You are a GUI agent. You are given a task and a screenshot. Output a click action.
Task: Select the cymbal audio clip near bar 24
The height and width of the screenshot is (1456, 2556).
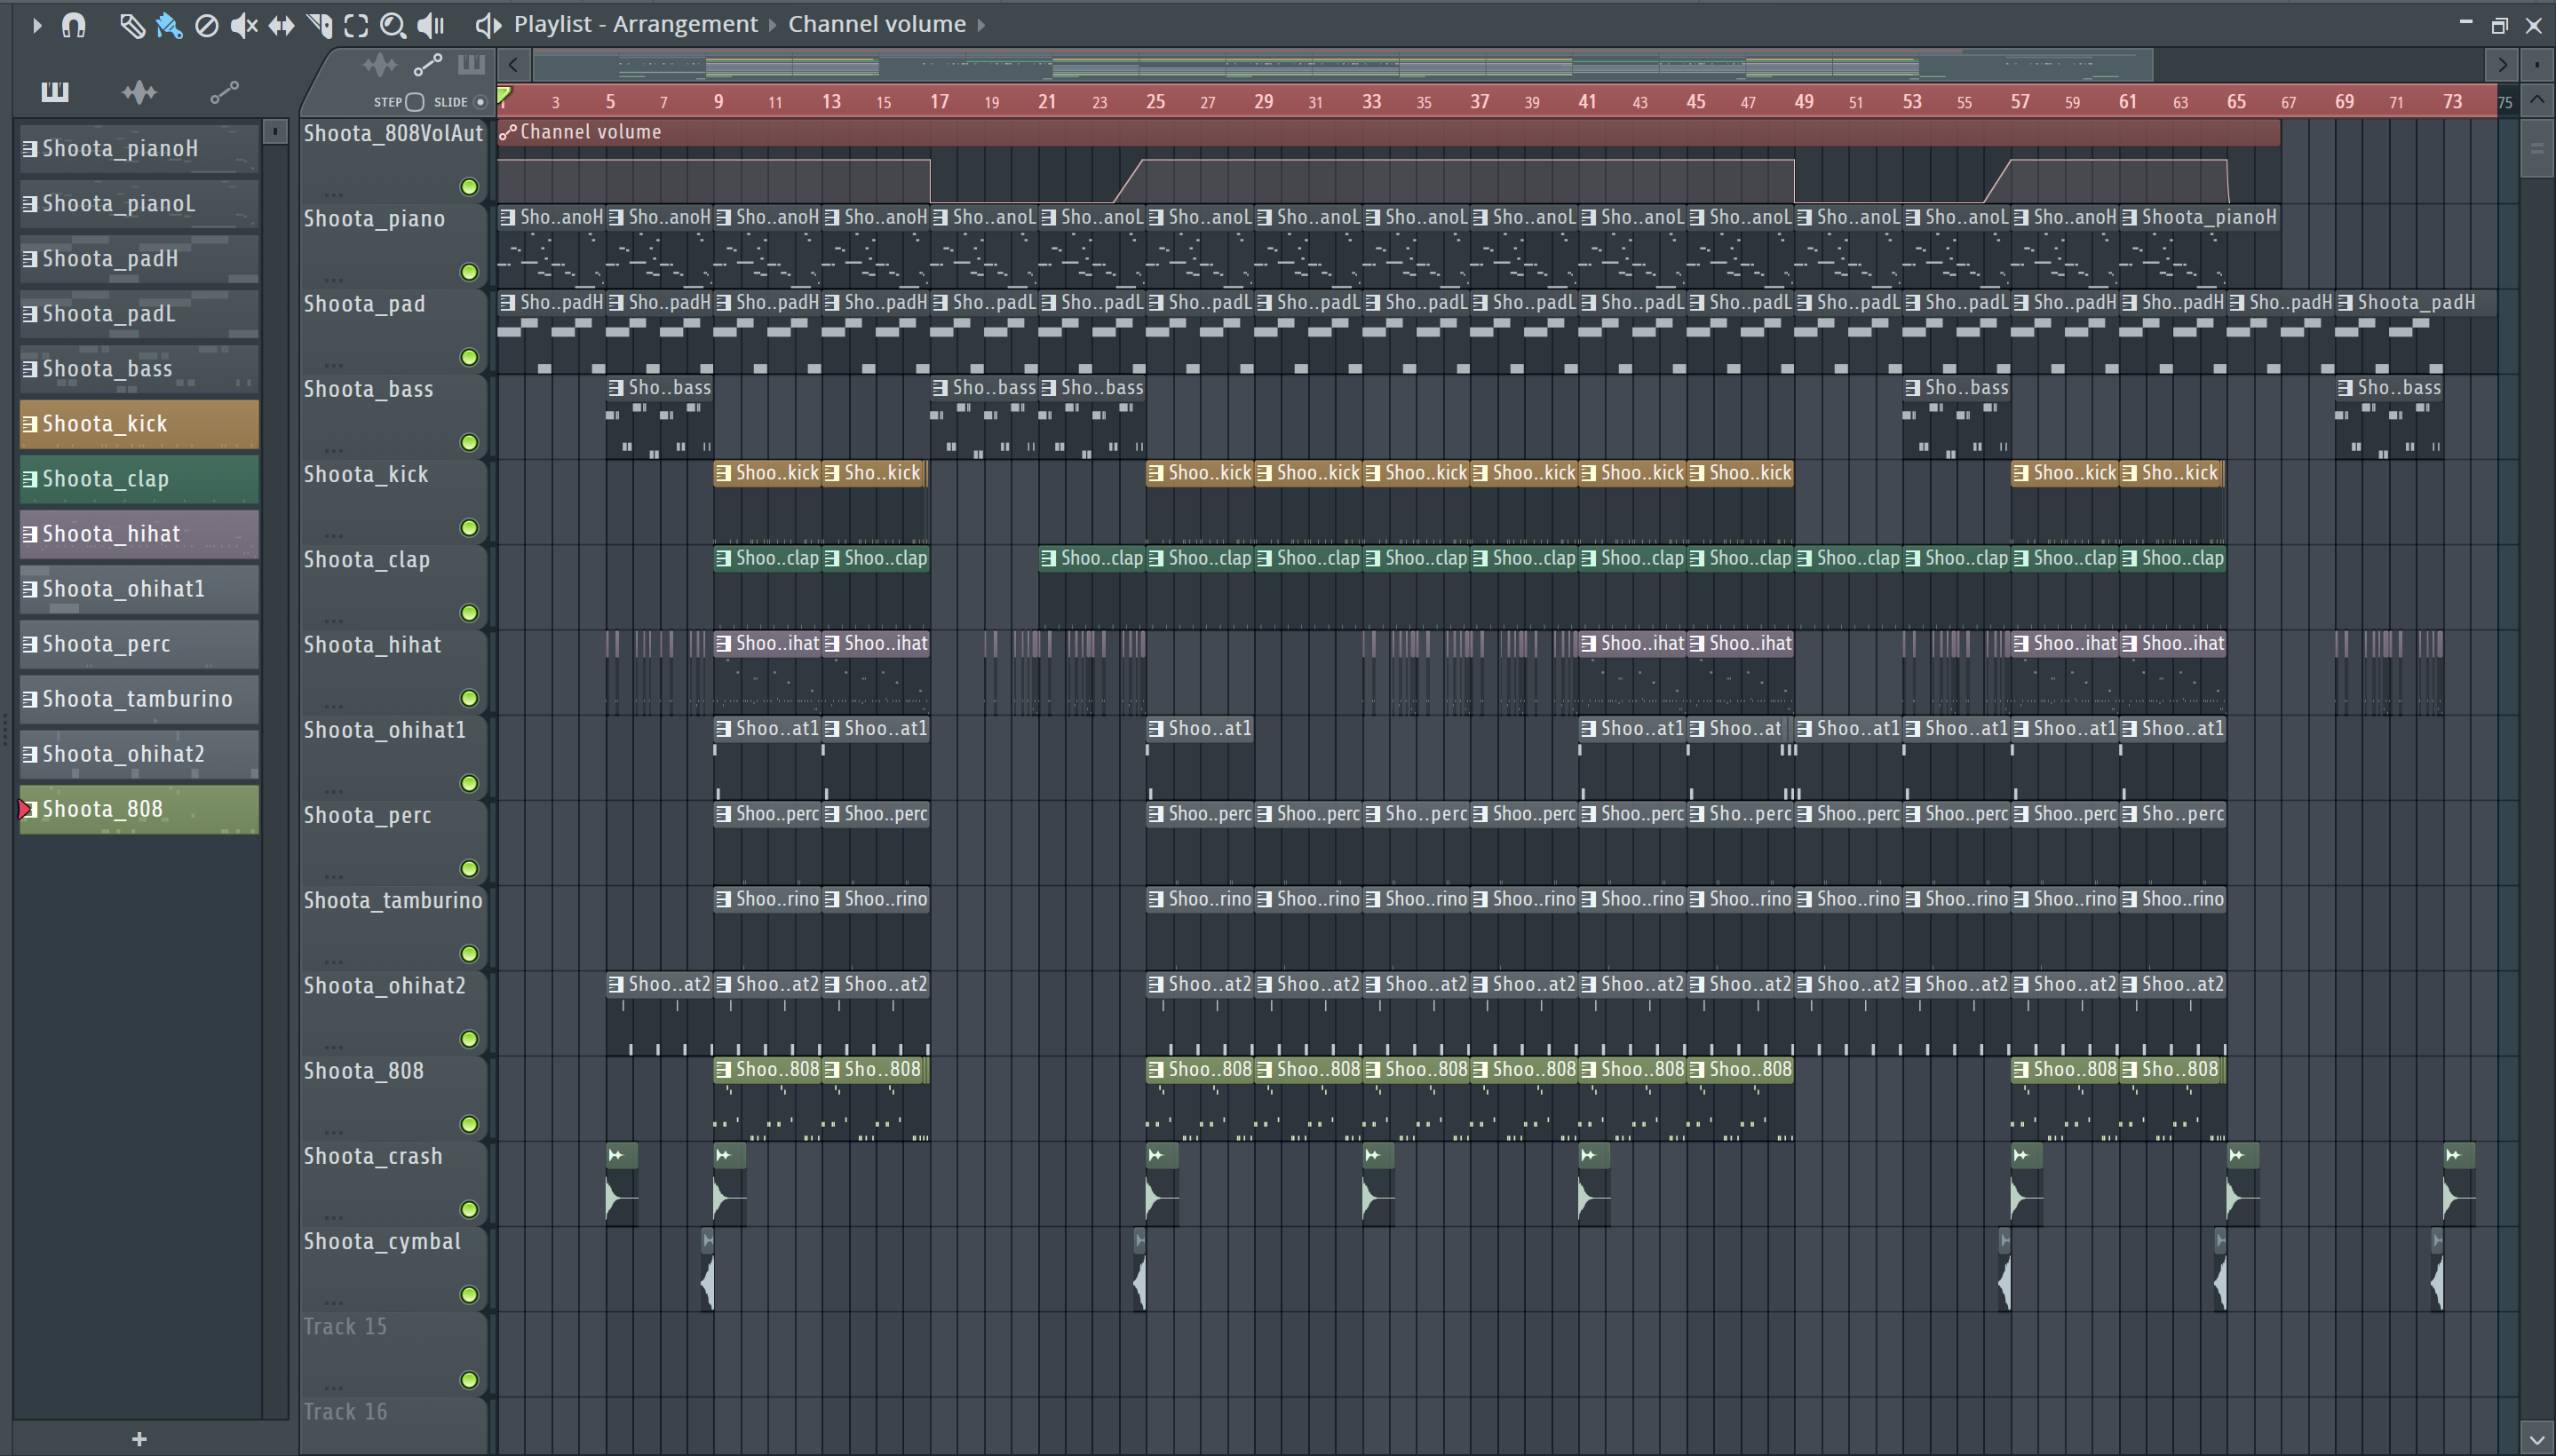(1139, 1270)
